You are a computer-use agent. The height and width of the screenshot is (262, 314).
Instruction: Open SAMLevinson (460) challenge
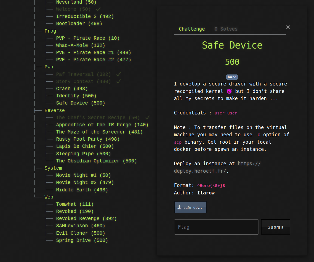81,226
